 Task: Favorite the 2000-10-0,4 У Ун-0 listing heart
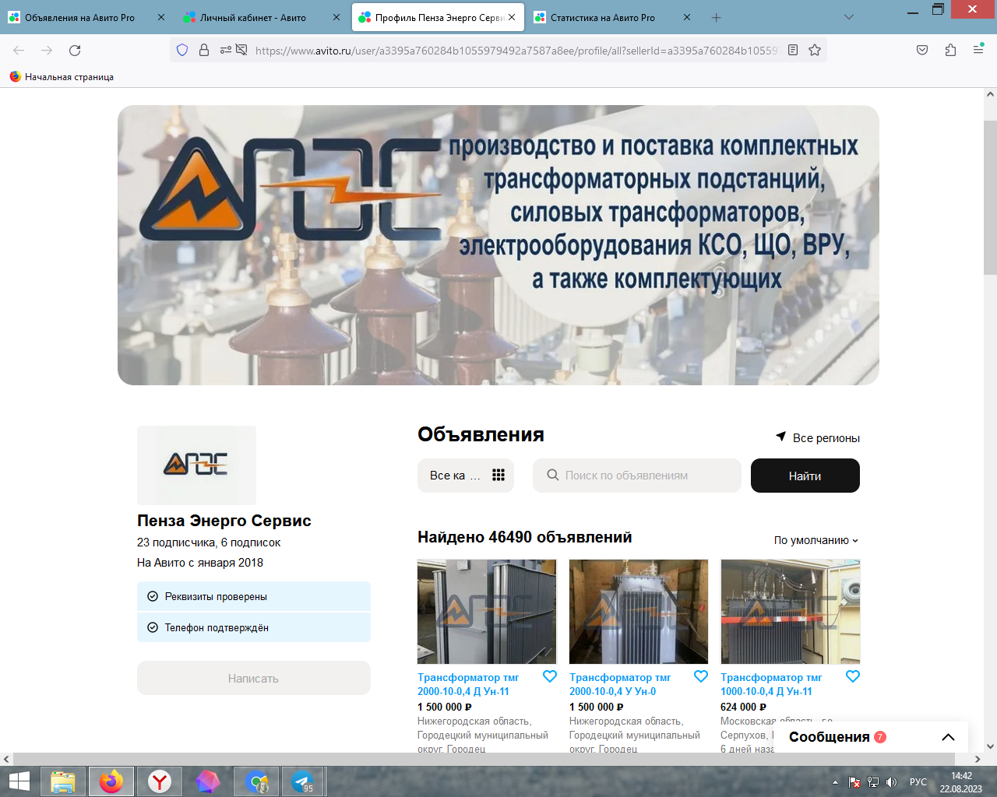point(701,676)
